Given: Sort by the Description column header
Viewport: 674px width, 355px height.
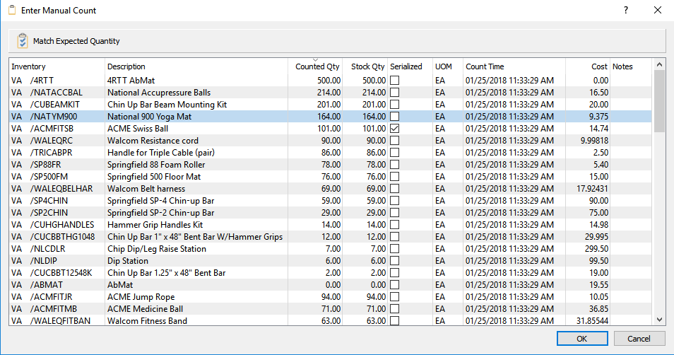Looking at the screenshot, I should point(196,66).
